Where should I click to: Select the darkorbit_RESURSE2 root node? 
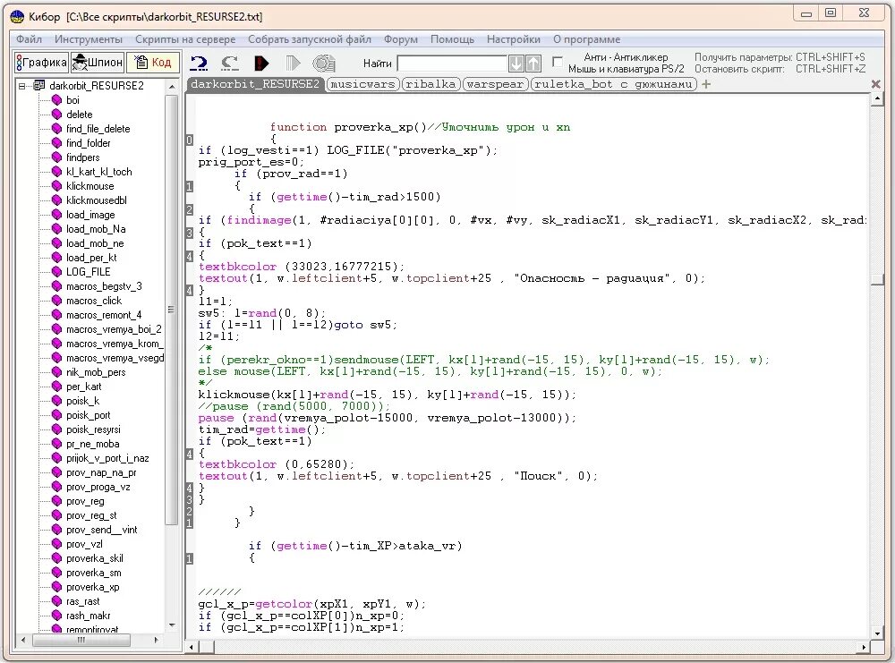(97, 86)
